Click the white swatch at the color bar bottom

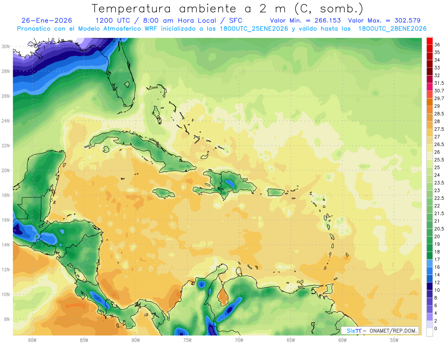tap(429, 332)
